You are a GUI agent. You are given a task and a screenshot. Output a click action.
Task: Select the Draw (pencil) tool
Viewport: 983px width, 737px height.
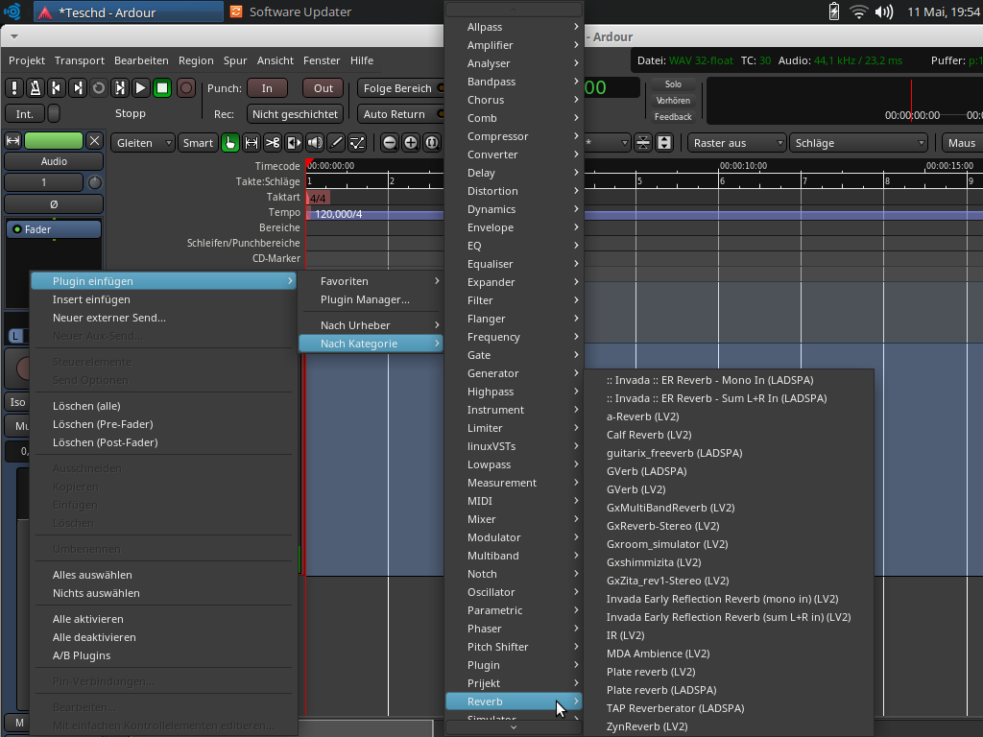pos(336,143)
